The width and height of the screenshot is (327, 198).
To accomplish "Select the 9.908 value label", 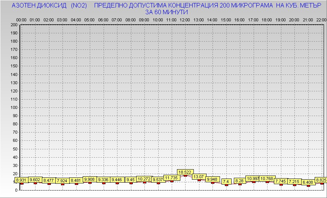I will click(90, 179).
